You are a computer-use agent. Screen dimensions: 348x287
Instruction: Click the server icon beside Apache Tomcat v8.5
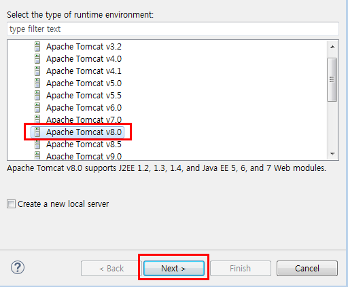pyautogui.click(x=37, y=145)
